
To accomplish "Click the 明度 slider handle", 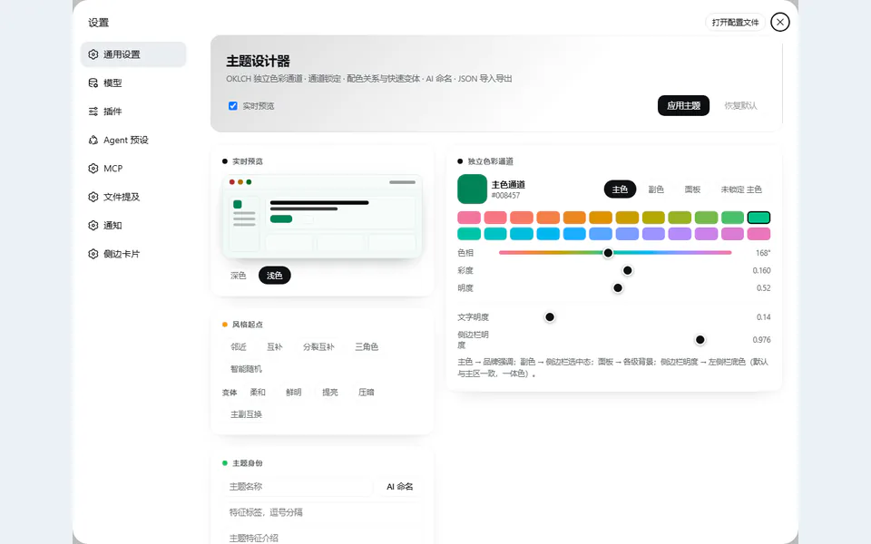I will click(x=618, y=288).
